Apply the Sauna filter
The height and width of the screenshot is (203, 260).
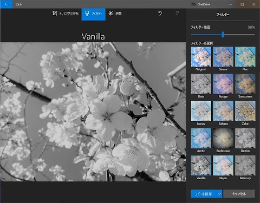point(223,57)
